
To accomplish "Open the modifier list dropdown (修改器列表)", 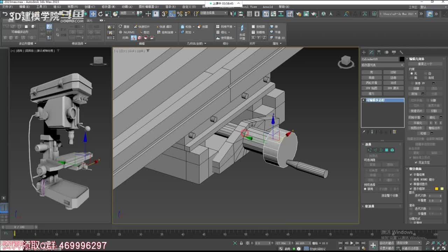I will pos(382,65).
